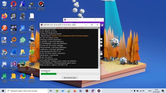
Task: Open the notification center icon
Action: 163,91
